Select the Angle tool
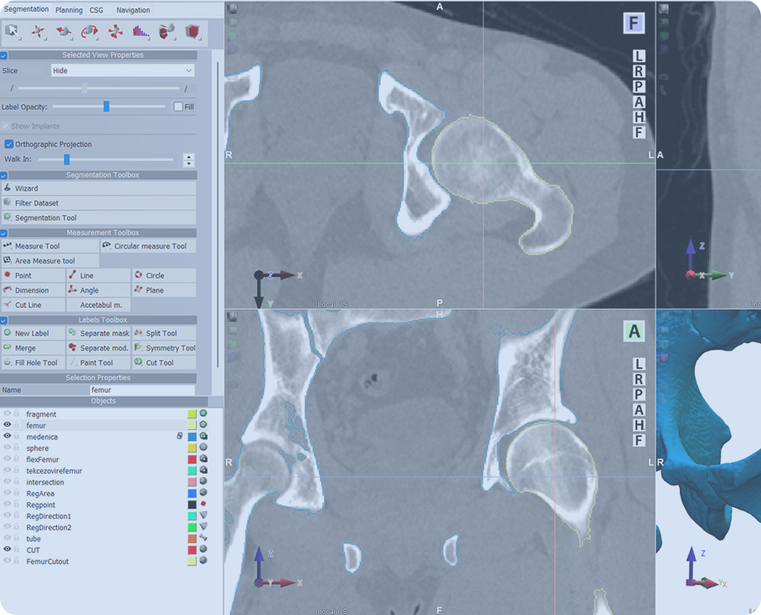This screenshot has width=761, height=615. pyautogui.click(x=99, y=290)
